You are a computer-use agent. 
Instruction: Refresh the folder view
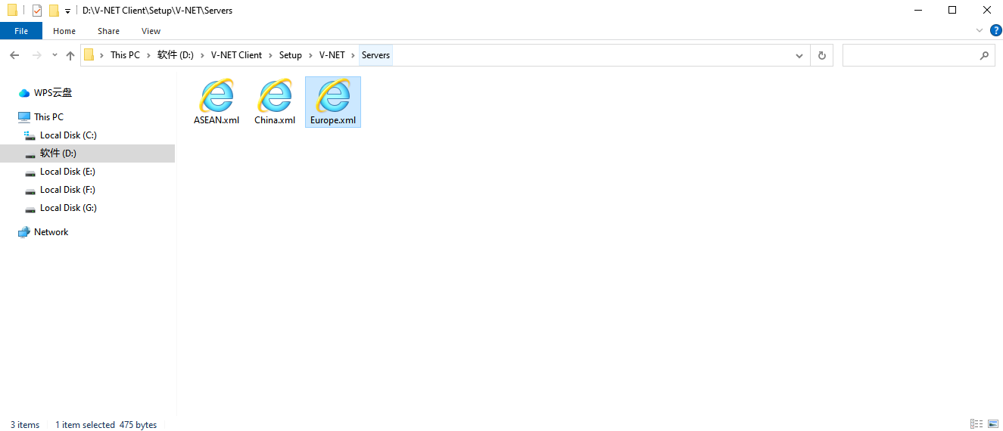tap(821, 55)
